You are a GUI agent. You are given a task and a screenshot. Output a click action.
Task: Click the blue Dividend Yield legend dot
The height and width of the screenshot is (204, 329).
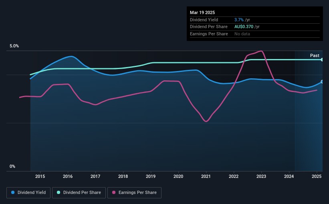click(x=13, y=192)
